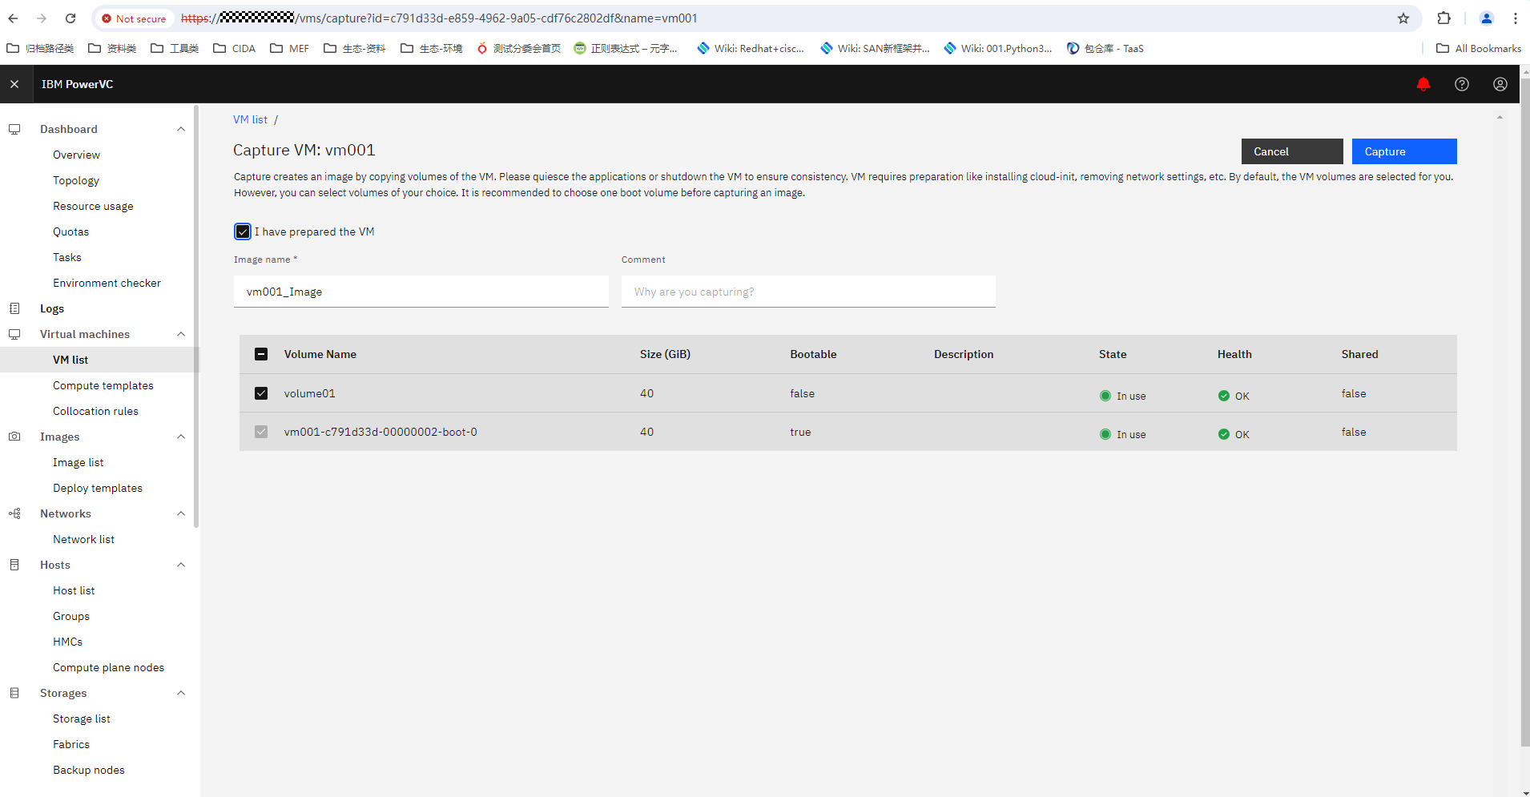Click the volume01 name cell
This screenshot has height=797, width=1530.
(310, 393)
